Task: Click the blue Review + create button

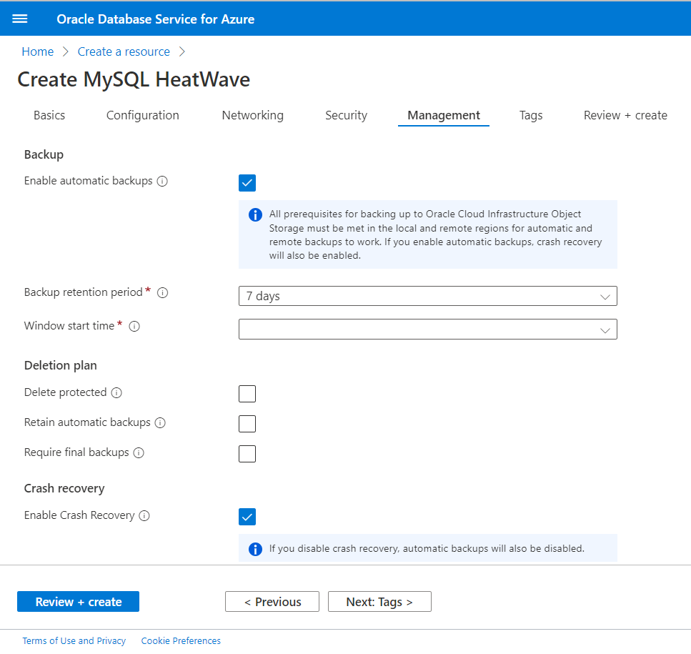Action: [x=78, y=602]
